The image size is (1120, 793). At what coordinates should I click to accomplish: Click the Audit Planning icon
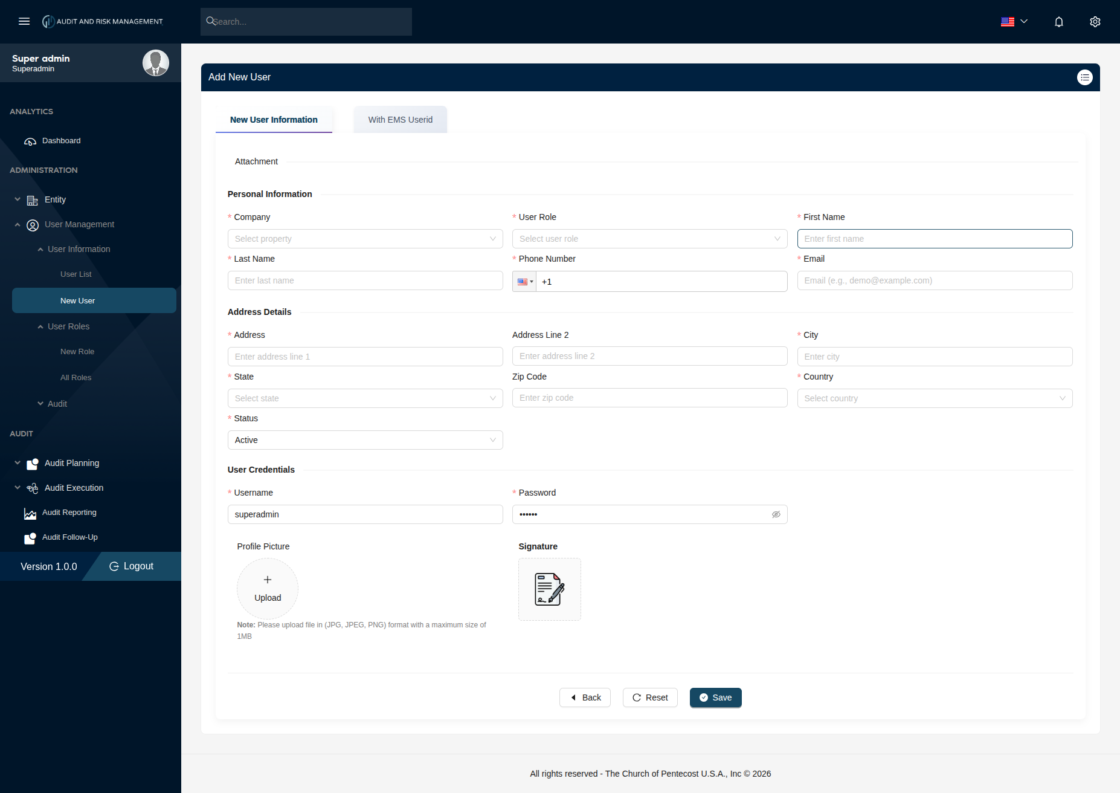point(33,464)
